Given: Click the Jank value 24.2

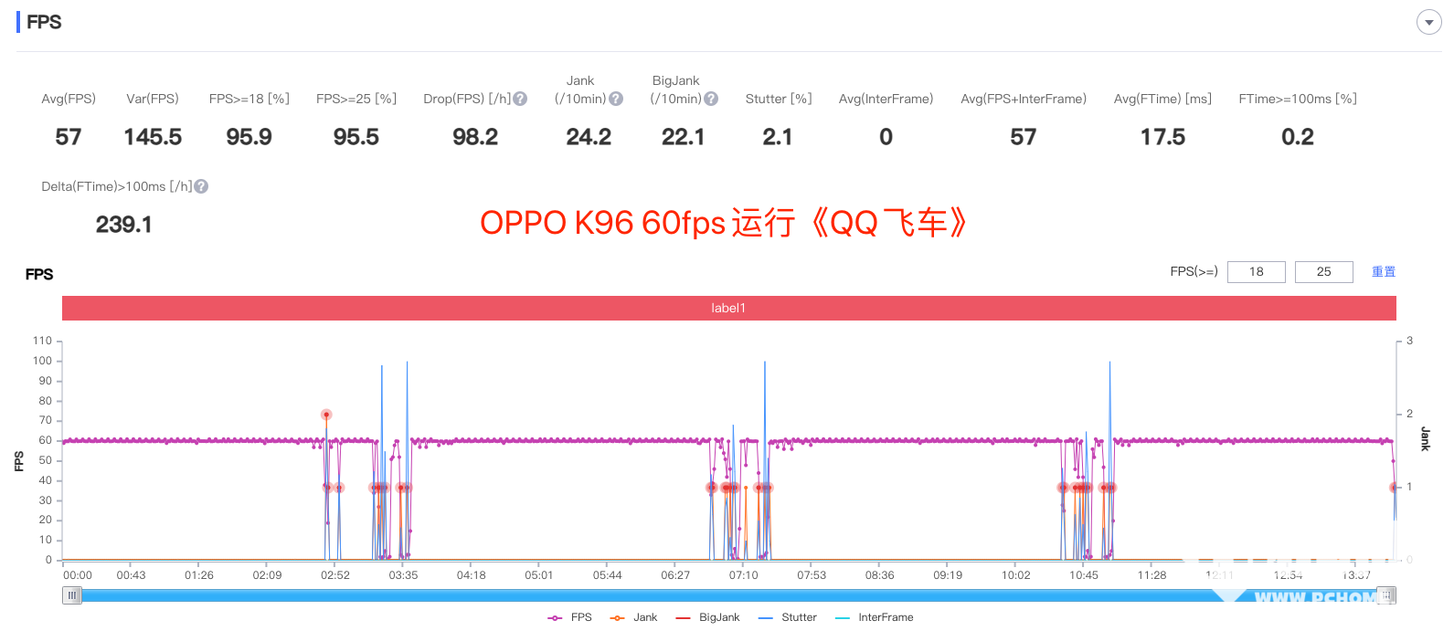Looking at the screenshot, I should pos(589,137).
